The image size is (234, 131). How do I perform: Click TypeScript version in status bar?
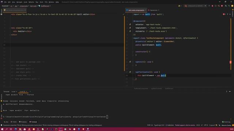159,125
